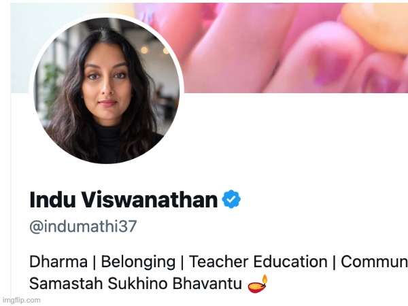The width and height of the screenshot is (408, 306).
Task: Click the diya lamp emoji in bio
Action: point(258,284)
